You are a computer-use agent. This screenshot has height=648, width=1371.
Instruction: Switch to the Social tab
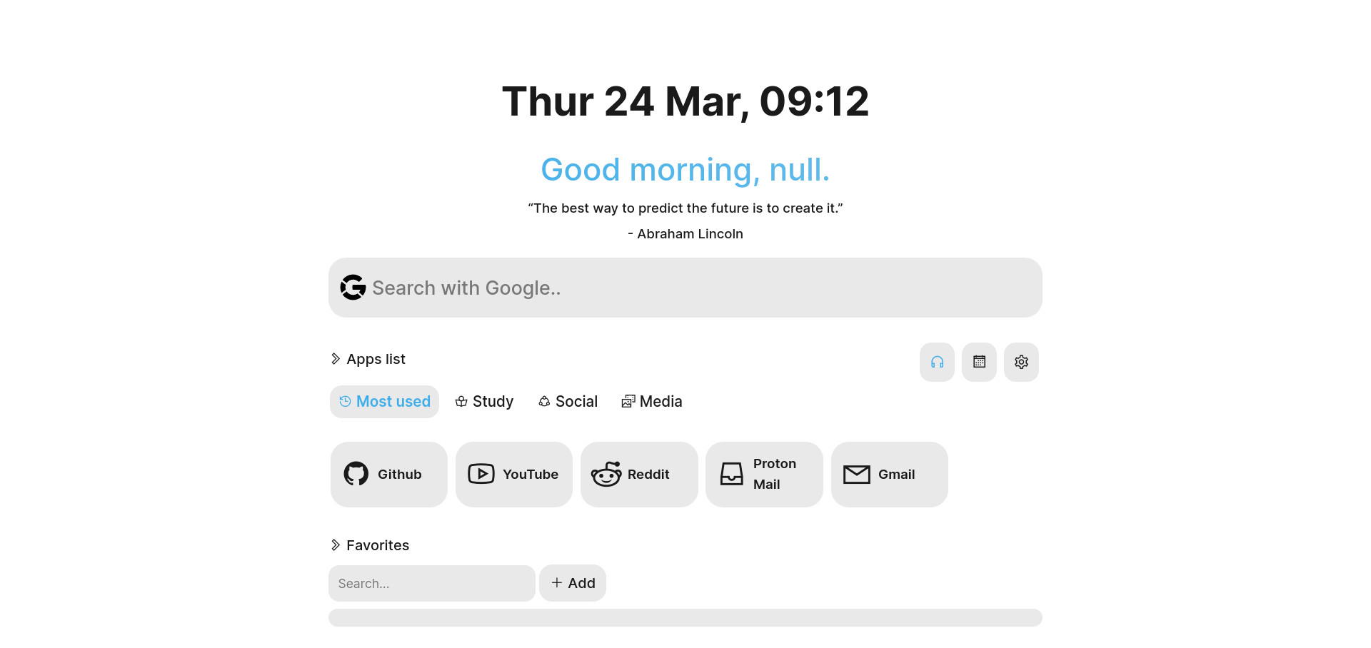pos(568,402)
